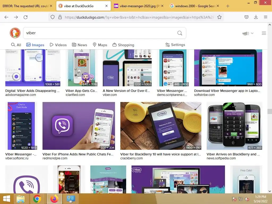272x204 pixels.
Task: Switch to ERROR requested URL tab
Action: (x=25, y=6)
